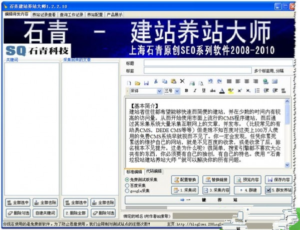Decrease the indent with the outdent icon
This screenshot has height=230, width=300.
pyautogui.click(x=266, y=90)
